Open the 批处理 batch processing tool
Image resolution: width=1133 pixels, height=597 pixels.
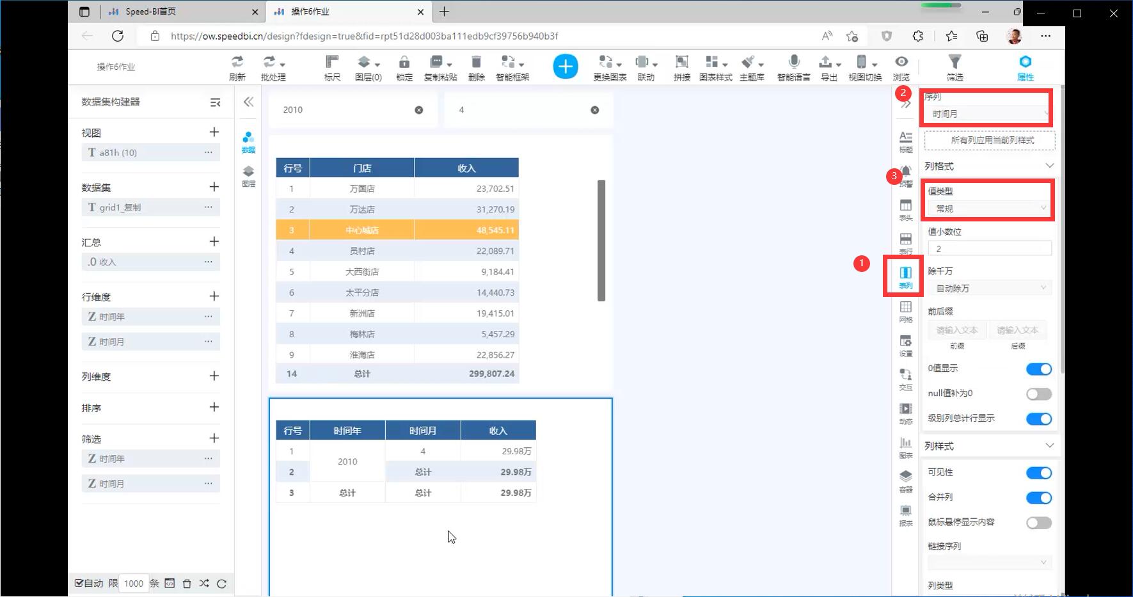273,67
